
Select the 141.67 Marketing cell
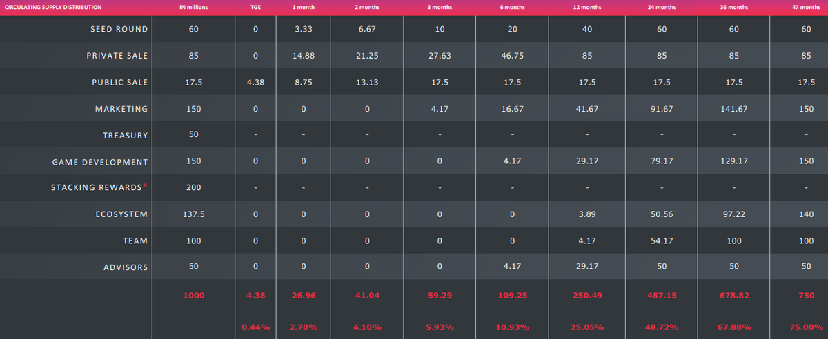pyautogui.click(x=733, y=109)
